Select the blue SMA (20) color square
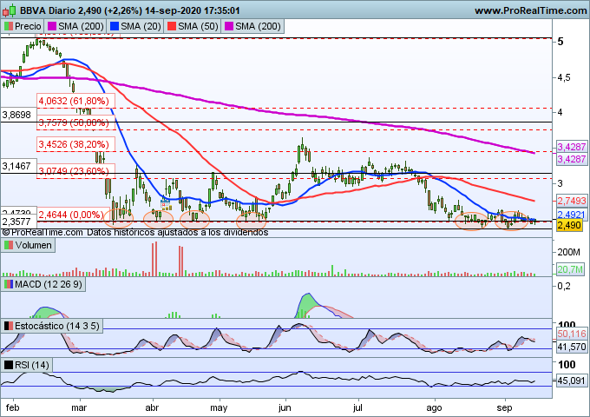This screenshot has height=417, width=590. (113, 27)
